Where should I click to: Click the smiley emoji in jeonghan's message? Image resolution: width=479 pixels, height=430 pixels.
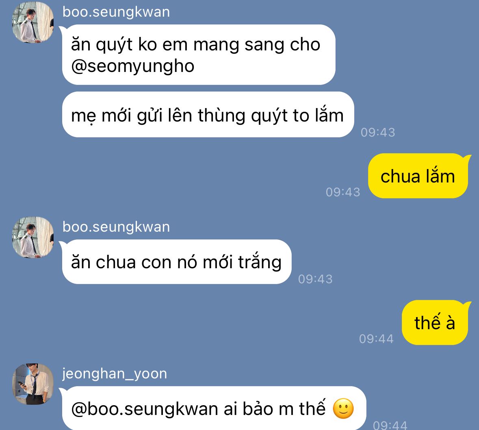coord(343,408)
